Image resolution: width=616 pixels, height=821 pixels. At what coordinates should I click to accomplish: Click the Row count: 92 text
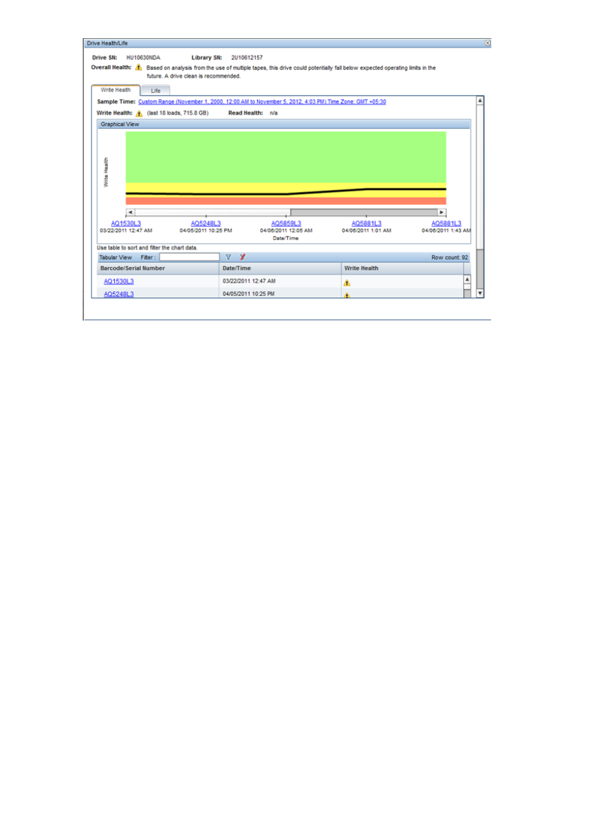pos(449,257)
